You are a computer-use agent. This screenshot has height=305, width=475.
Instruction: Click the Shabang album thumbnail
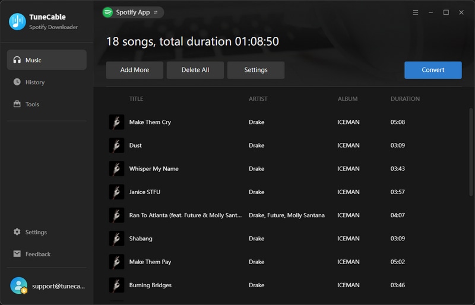coord(116,239)
